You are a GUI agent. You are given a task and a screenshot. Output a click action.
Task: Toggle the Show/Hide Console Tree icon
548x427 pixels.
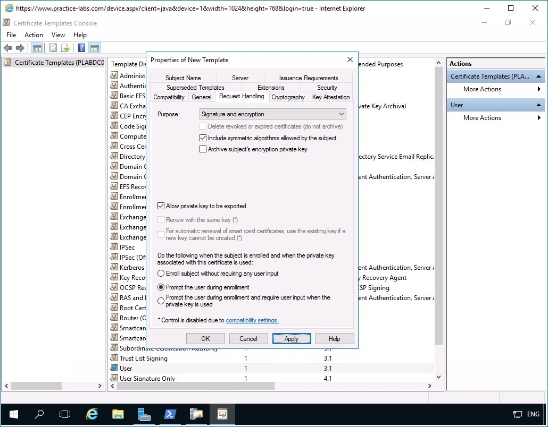(x=37, y=48)
